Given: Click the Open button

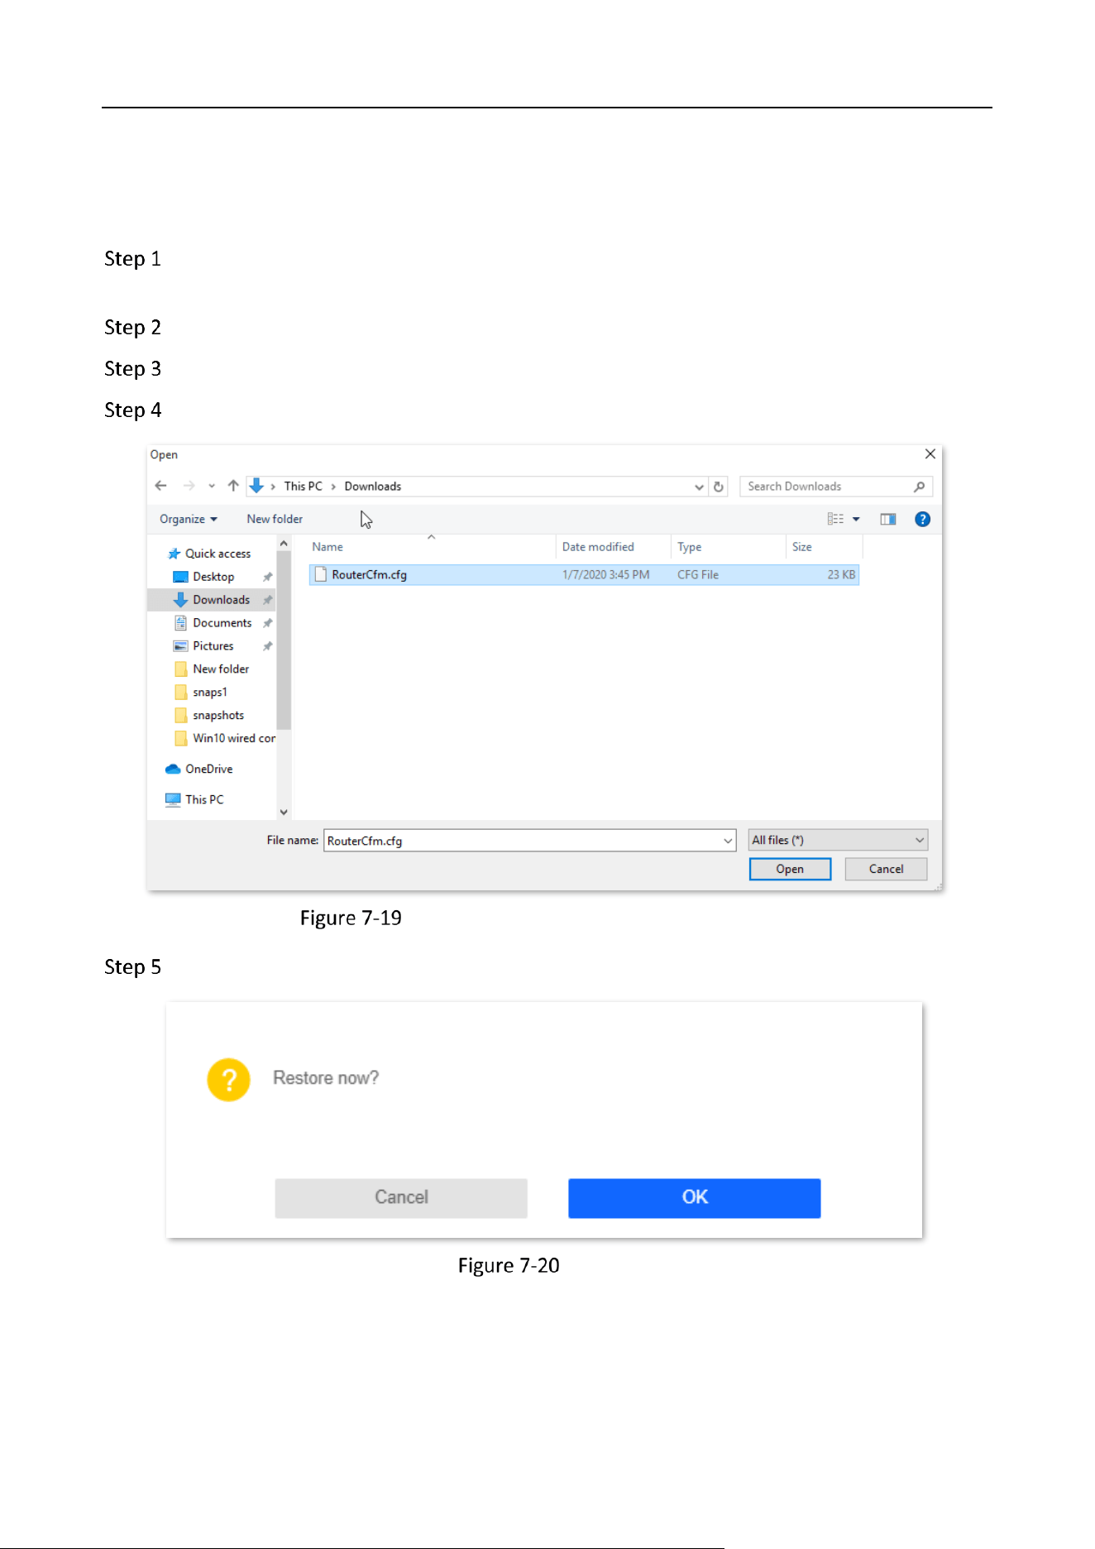Looking at the screenshot, I should tap(790, 869).
